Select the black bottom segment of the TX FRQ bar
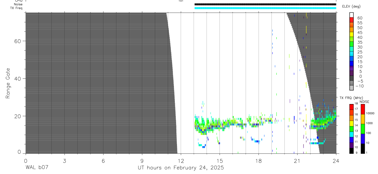This screenshot has height=174, width=378. pyautogui.click(x=352, y=151)
